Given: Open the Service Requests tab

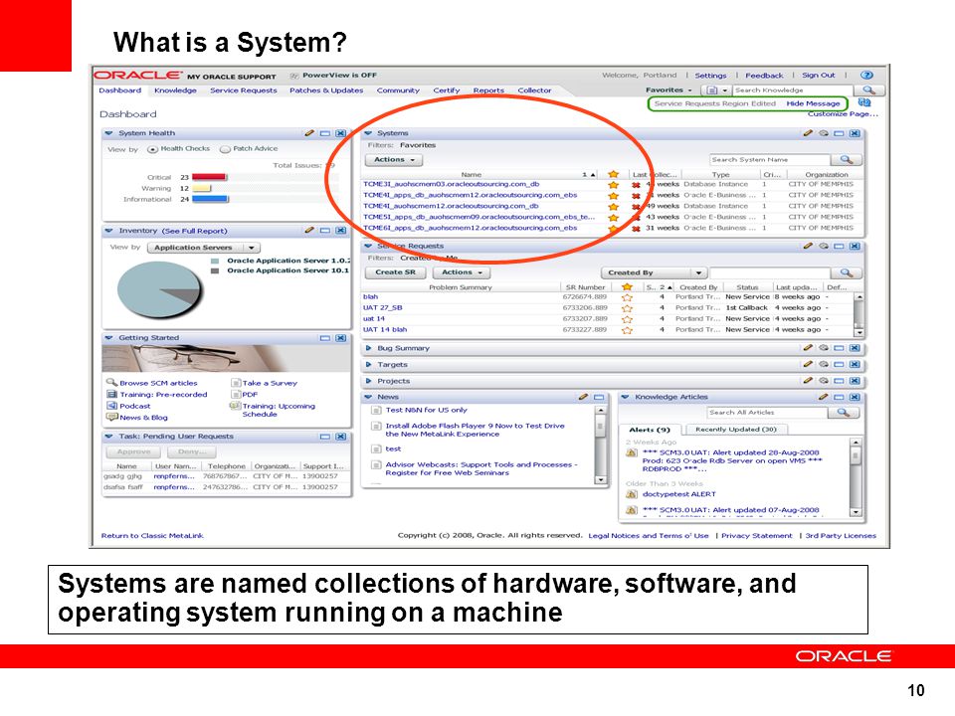Looking at the screenshot, I should [x=243, y=90].
